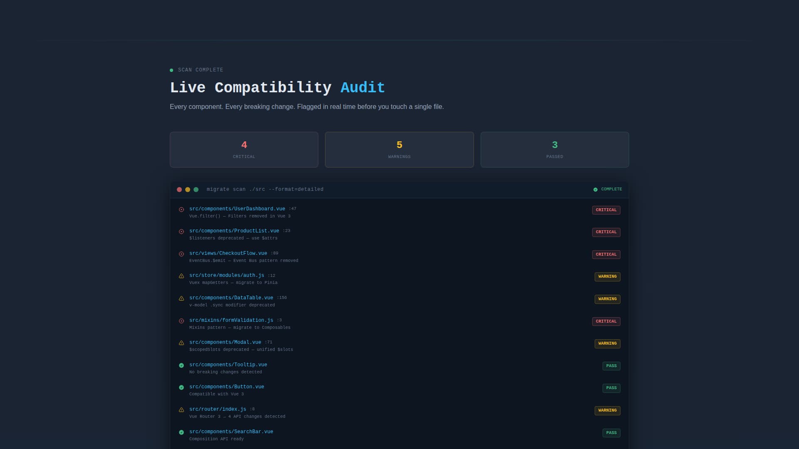The width and height of the screenshot is (799, 449).
Task: Open src/views/CheckoutFlow.vue file link
Action: [x=228, y=253]
